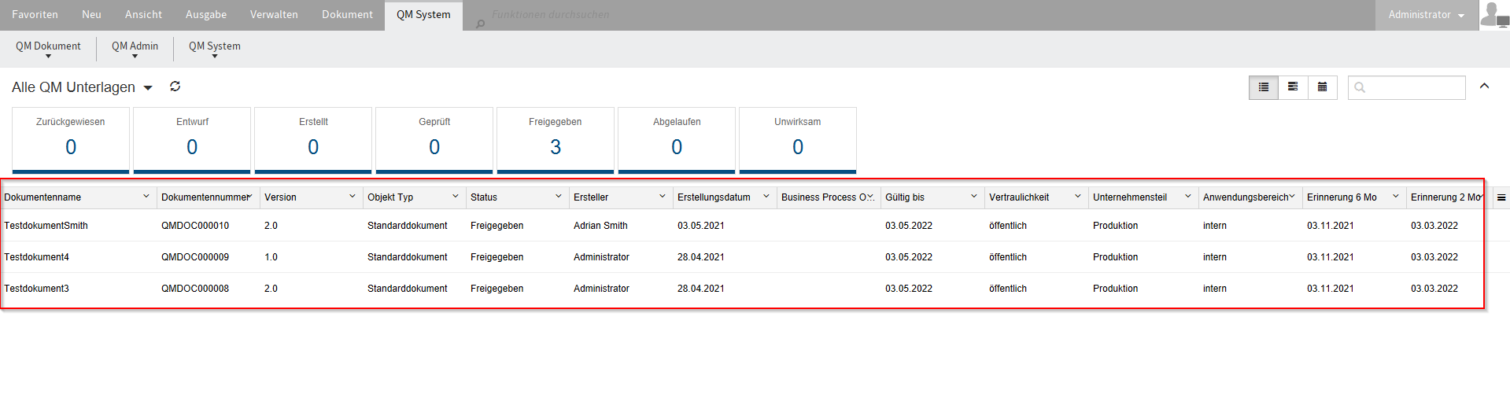Switch to the detailed rows view

(x=1292, y=87)
